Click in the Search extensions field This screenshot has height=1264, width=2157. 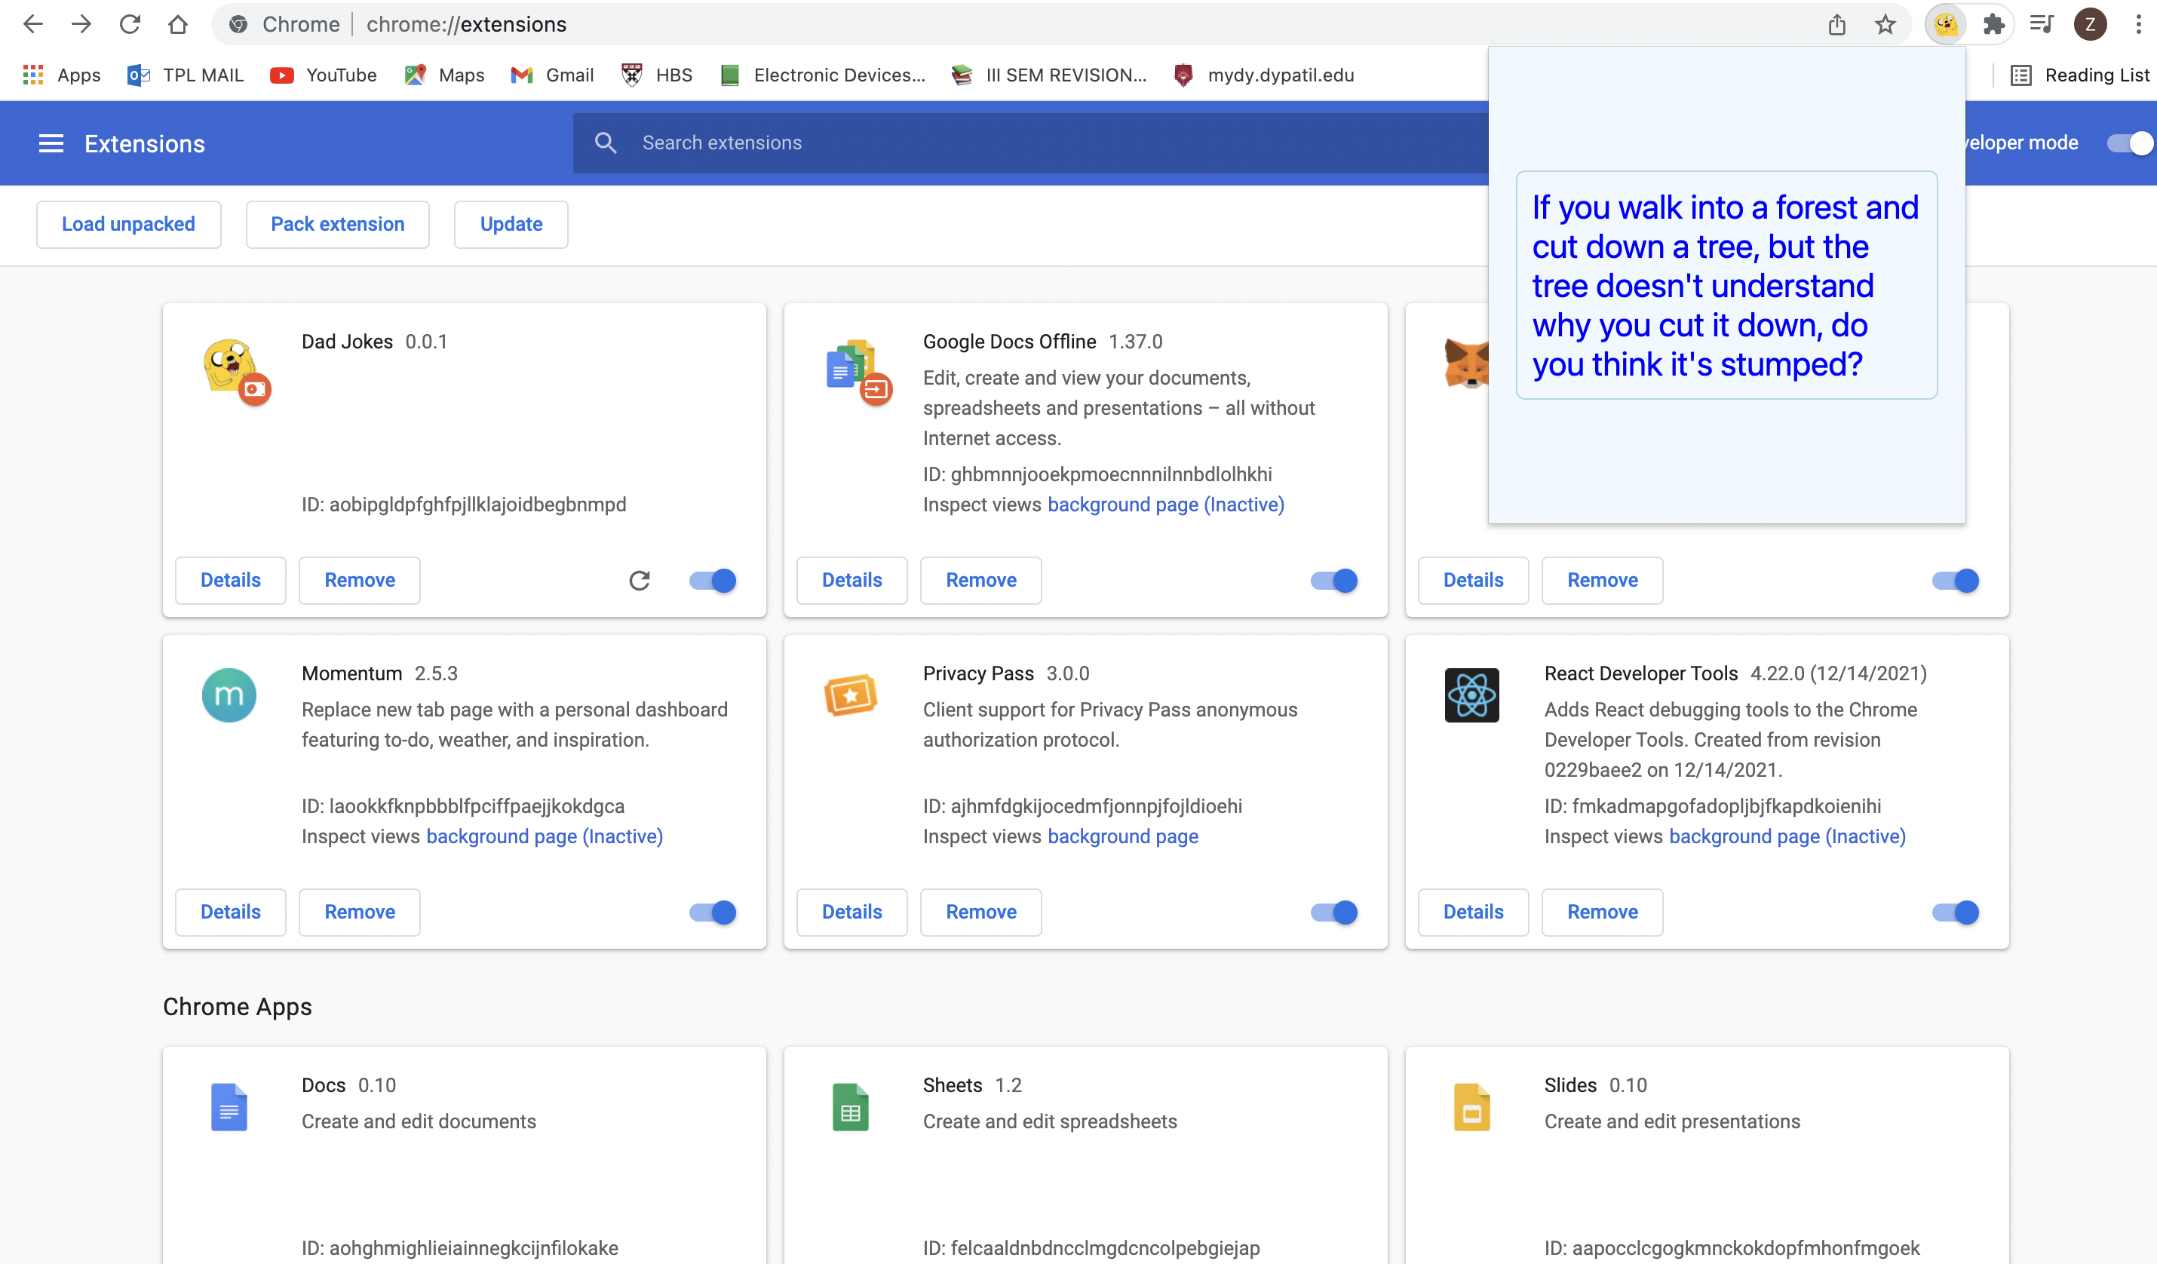(1027, 143)
